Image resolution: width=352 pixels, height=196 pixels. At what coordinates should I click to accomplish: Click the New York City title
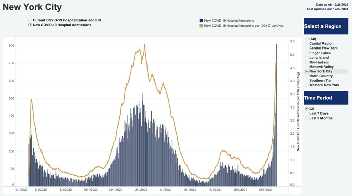(32, 7)
